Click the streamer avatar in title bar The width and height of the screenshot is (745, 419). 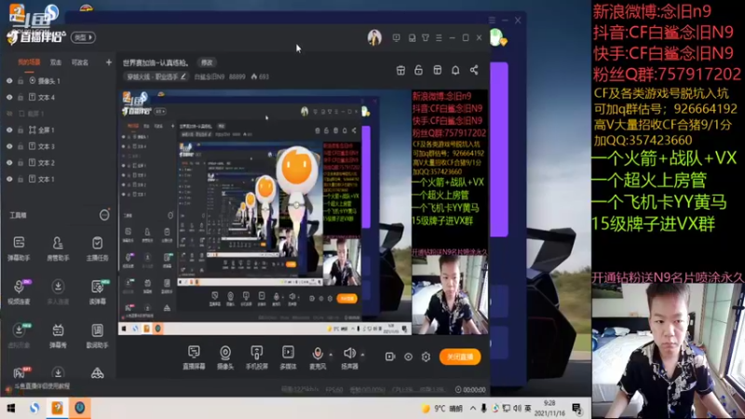pyautogui.click(x=374, y=37)
